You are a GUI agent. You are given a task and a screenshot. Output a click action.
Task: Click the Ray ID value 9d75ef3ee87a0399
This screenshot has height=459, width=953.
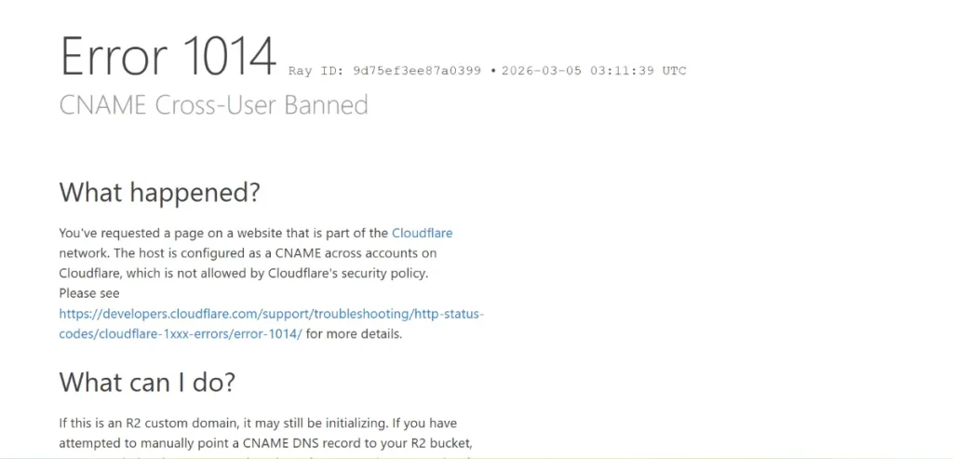pyautogui.click(x=417, y=71)
